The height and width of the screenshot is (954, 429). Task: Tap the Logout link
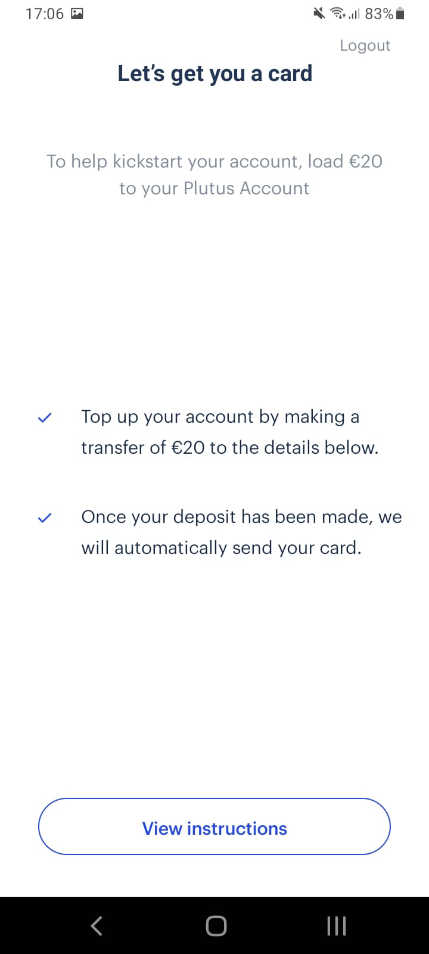point(365,46)
